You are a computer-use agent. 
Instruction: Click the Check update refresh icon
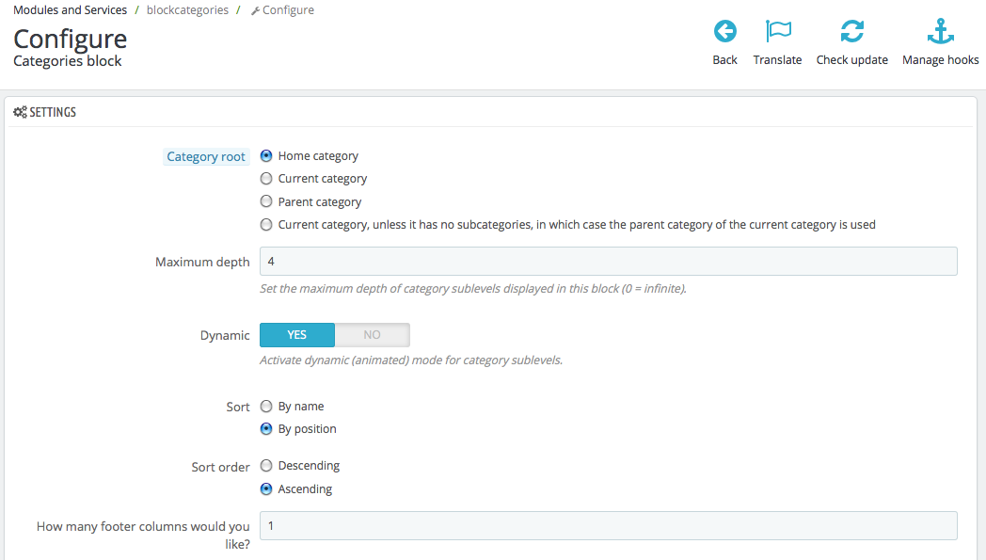click(852, 31)
